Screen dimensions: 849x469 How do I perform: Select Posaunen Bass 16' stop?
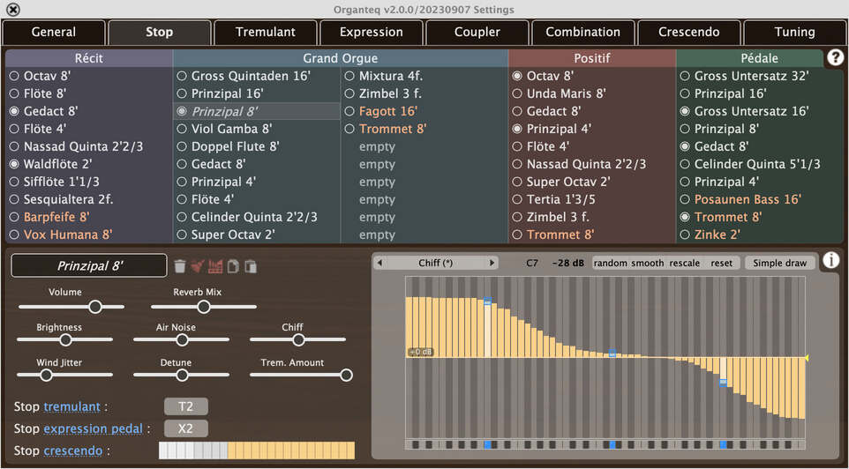(x=760, y=199)
